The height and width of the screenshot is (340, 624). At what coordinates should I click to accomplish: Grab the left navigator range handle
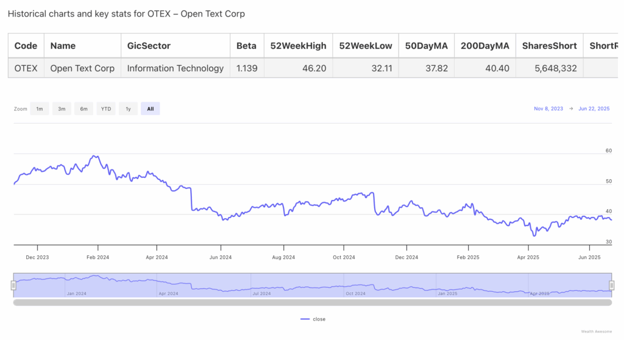pyautogui.click(x=13, y=285)
